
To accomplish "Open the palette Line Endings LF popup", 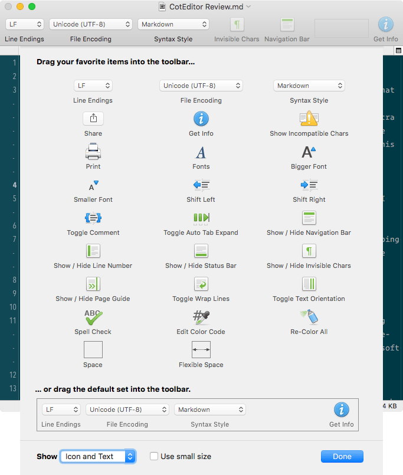I will point(93,86).
